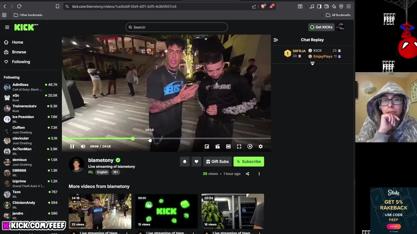Toggle the Kick sidebar hamburger menu
The image size is (417, 234).
point(7,27)
